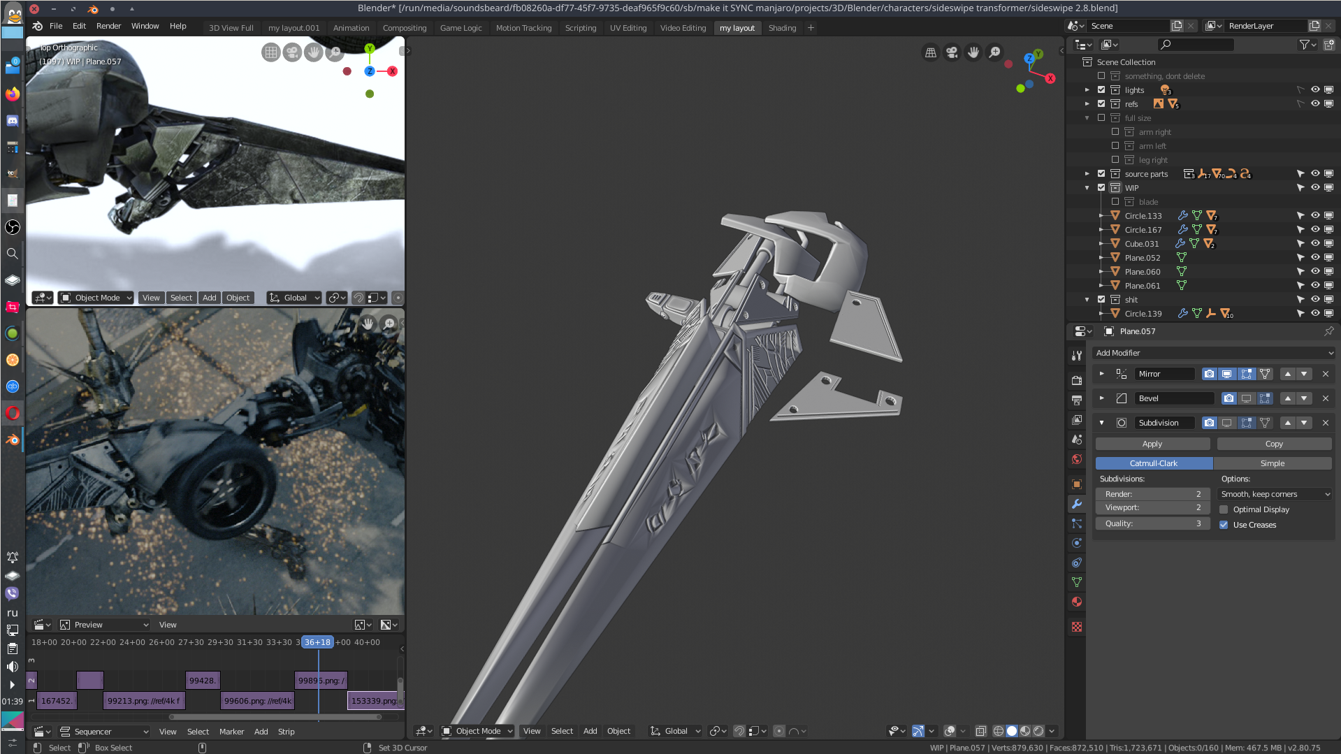The width and height of the screenshot is (1341, 754).
Task: Switch to solid viewport shading
Action: tap(1012, 731)
